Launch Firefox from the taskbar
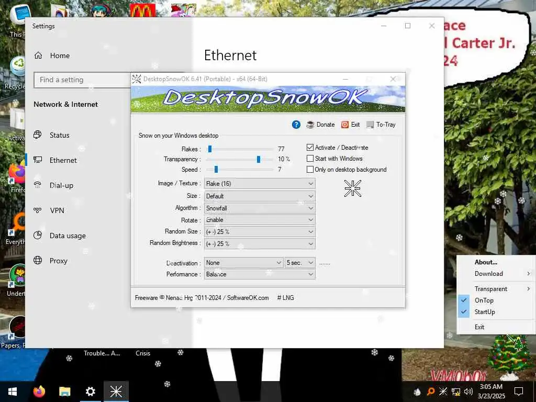536x402 pixels. (39, 392)
